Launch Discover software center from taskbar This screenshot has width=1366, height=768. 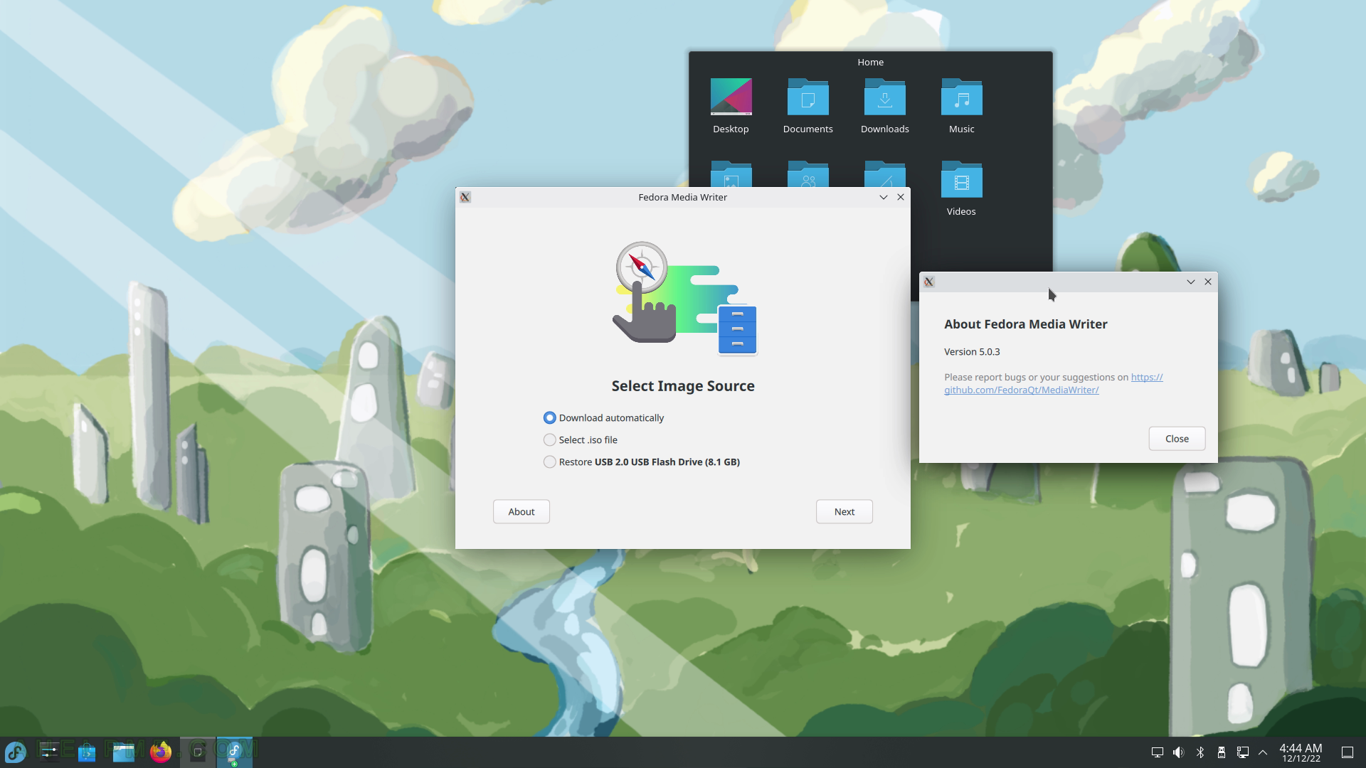click(87, 752)
